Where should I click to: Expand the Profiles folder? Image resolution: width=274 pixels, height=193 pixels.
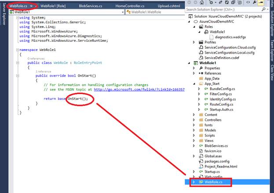(194, 42)
